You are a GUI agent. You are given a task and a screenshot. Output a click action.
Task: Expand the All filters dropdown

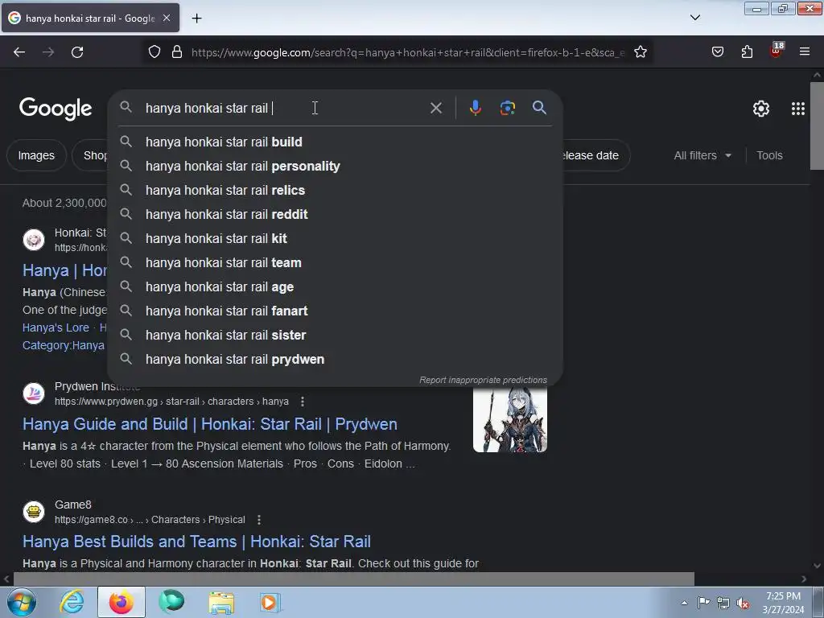tap(702, 155)
